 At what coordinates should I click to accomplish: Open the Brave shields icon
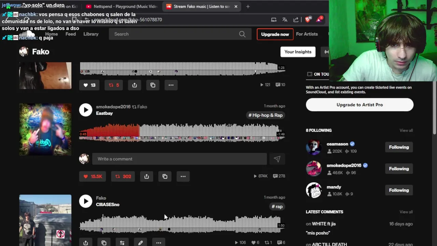pyautogui.click(x=308, y=20)
